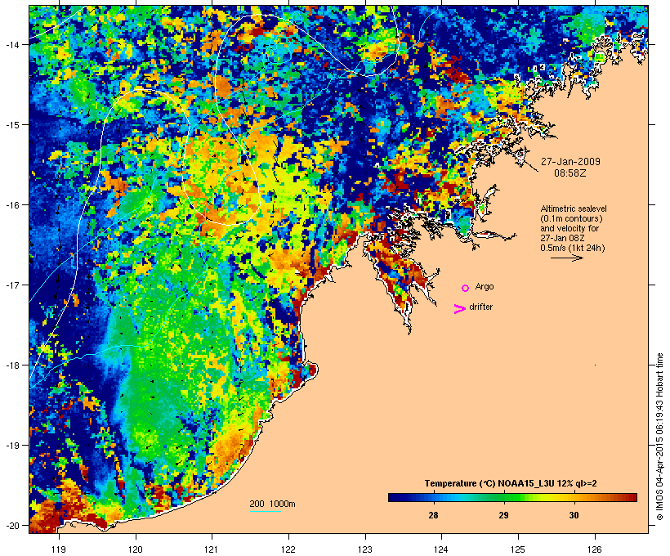Viewport: 670px width, 556px height.
Task: Click longitude label '119'
Action: (59, 549)
